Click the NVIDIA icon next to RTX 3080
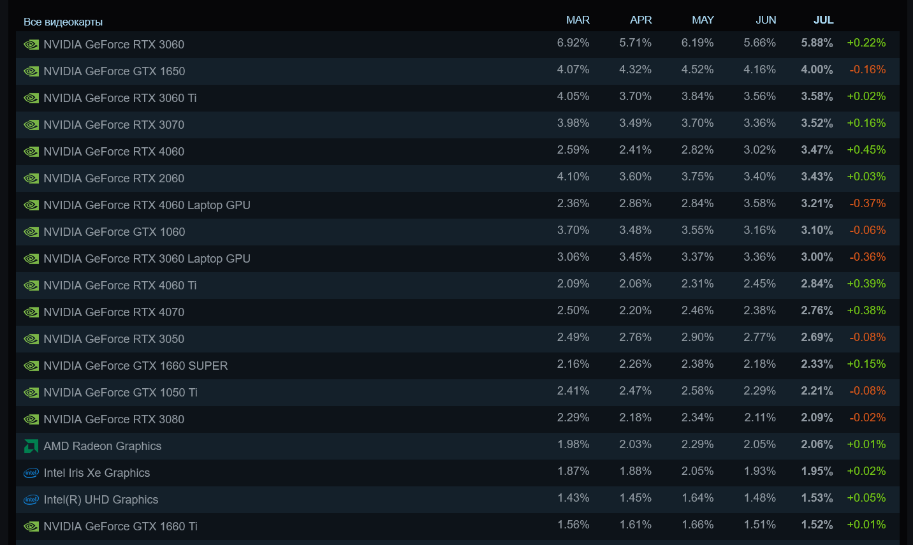The height and width of the screenshot is (545, 913). [x=31, y=419]
